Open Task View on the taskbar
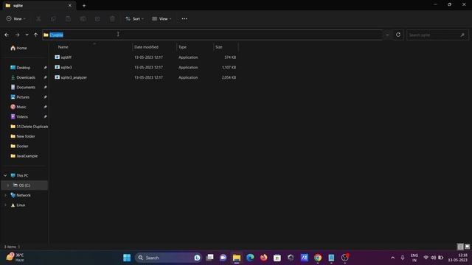472x265 pixels. click(209, 258)
